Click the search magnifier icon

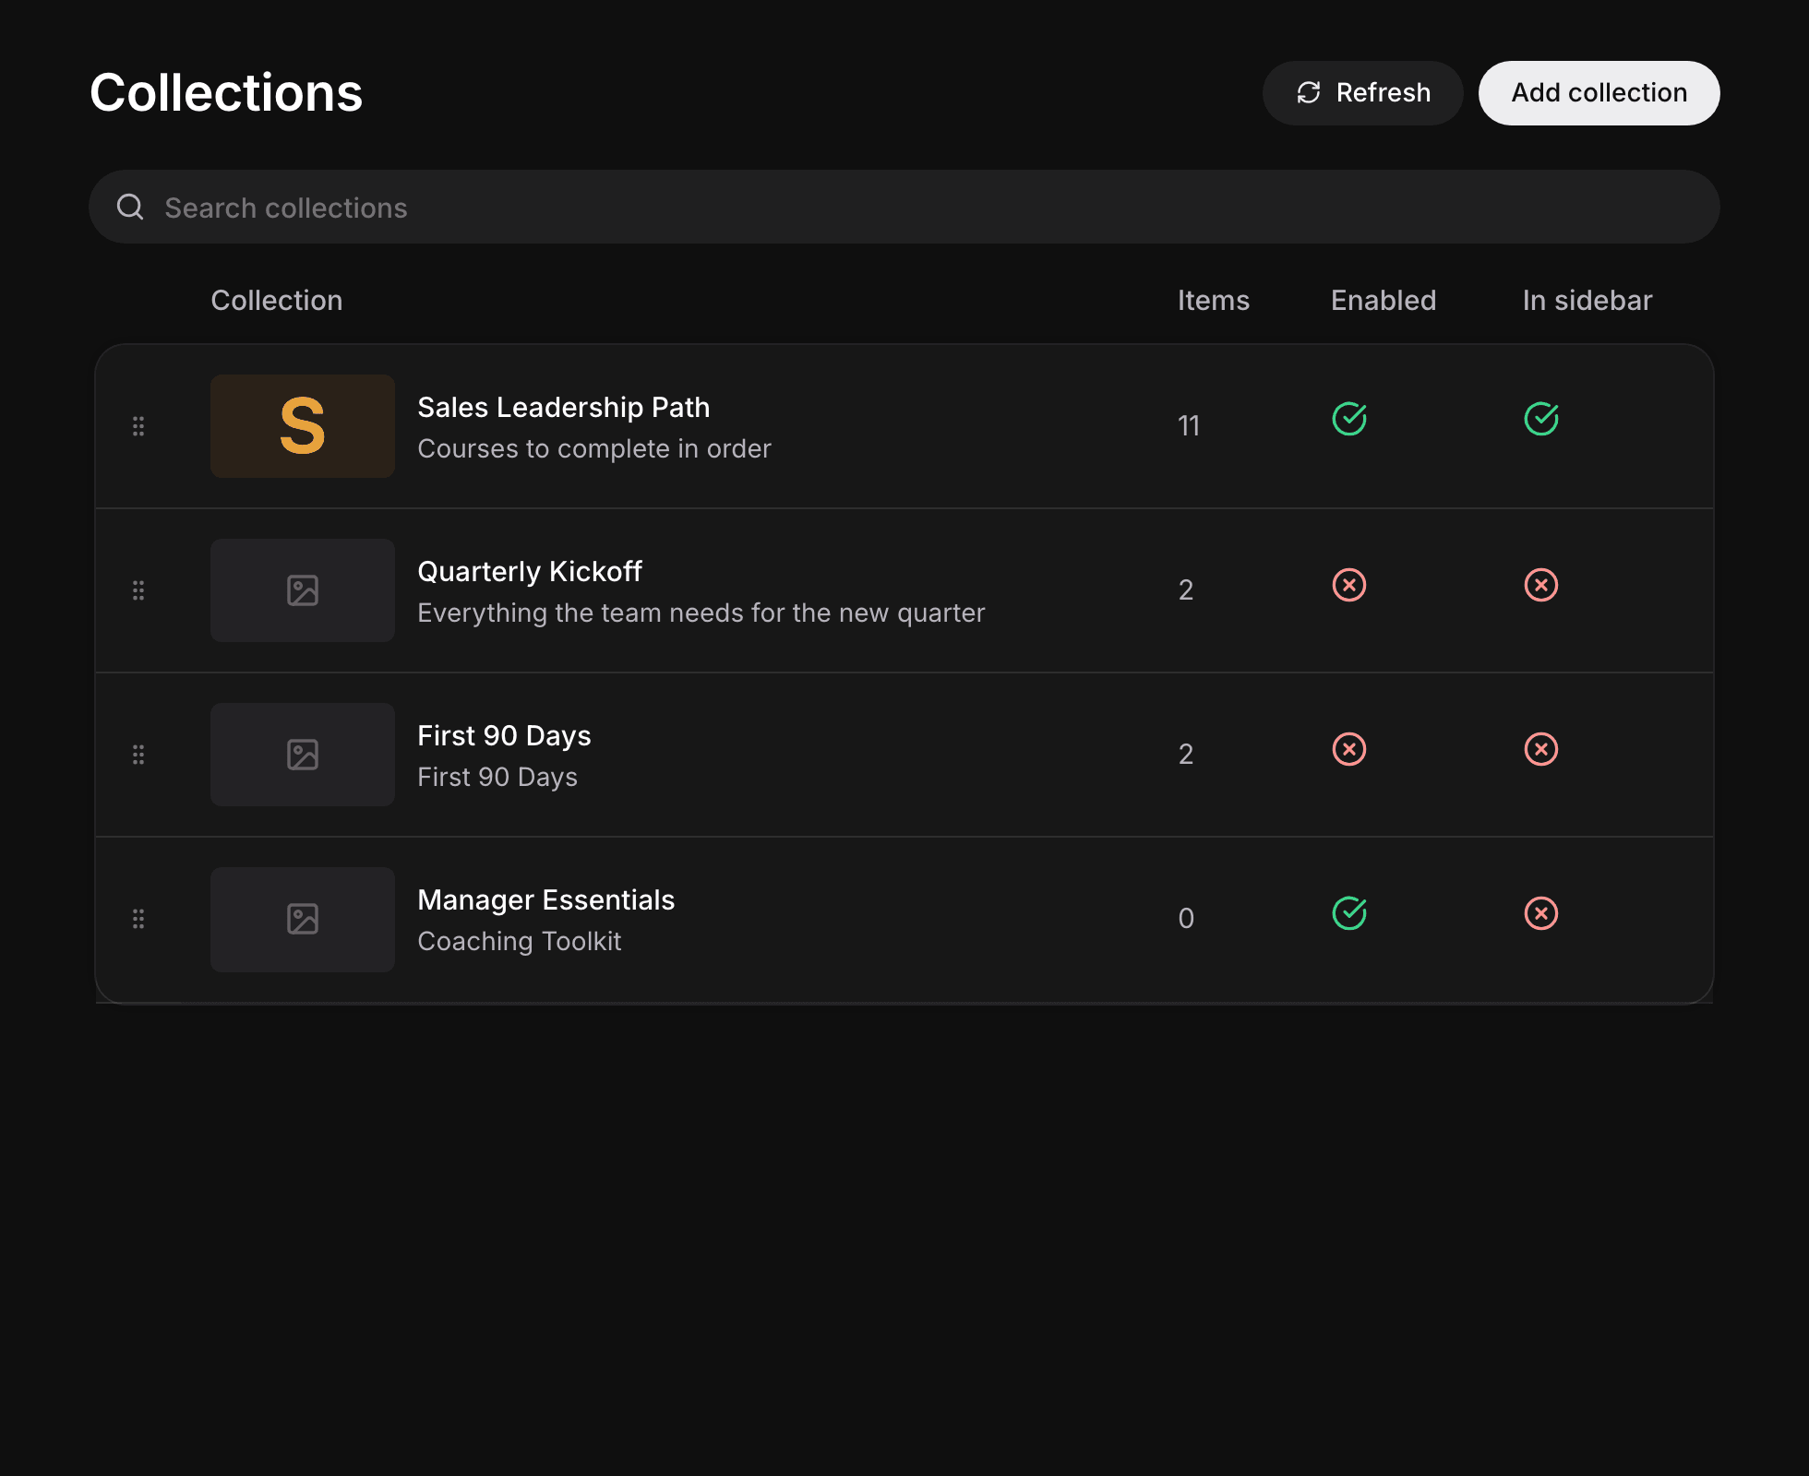click(x=130, y=207)
